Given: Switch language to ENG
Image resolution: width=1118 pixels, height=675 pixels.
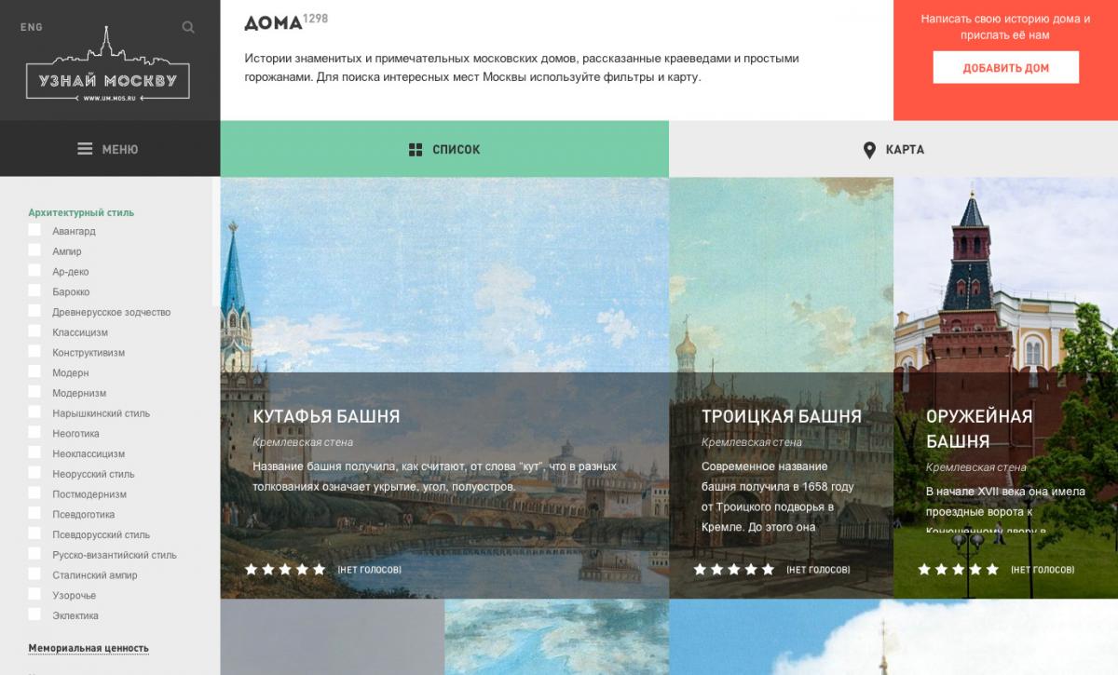Looking at the screenshot, I should pos(32,27).
